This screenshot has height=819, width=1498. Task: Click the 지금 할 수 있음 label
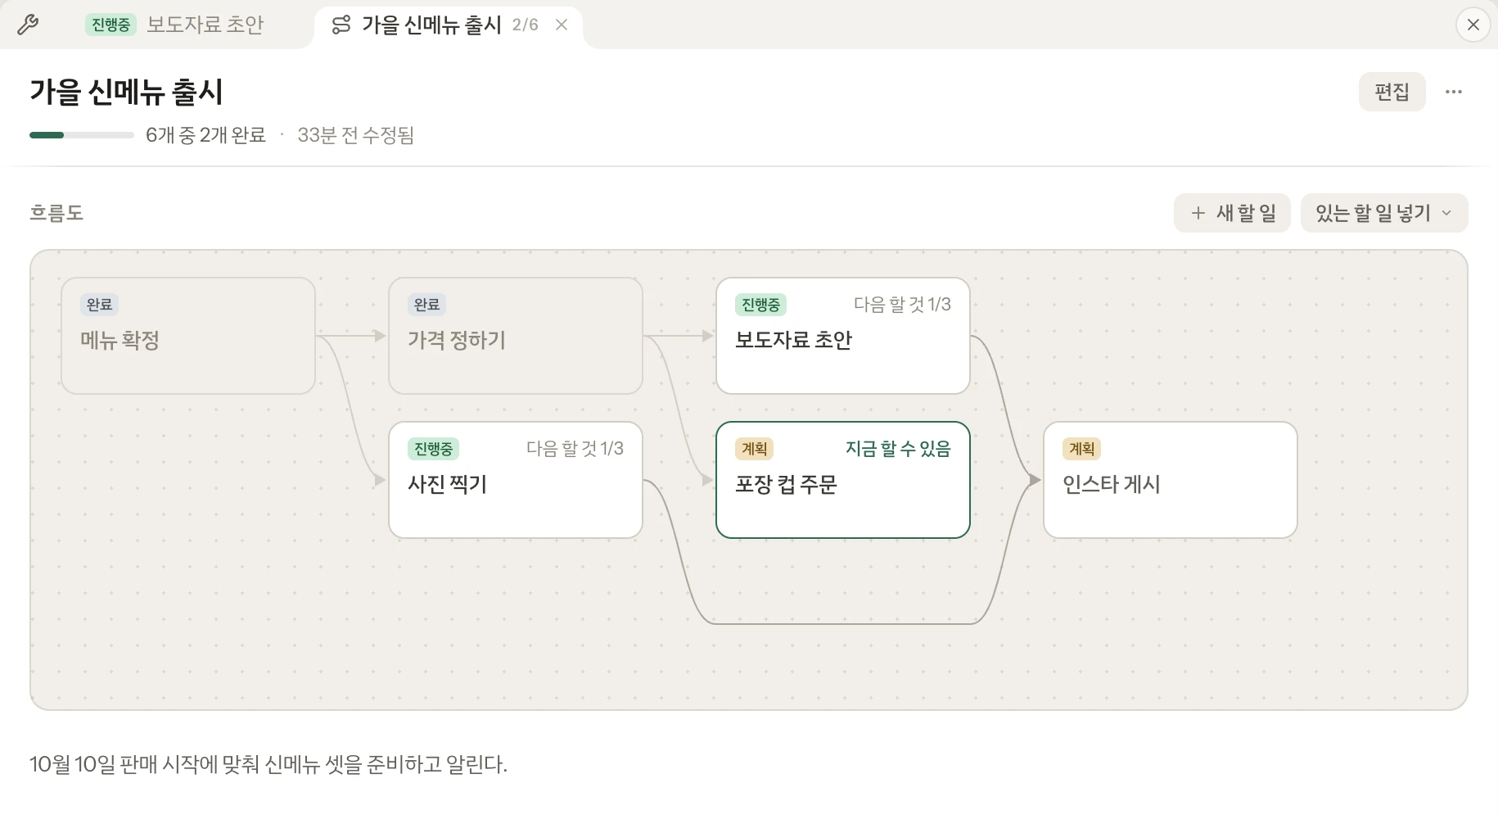898,449
